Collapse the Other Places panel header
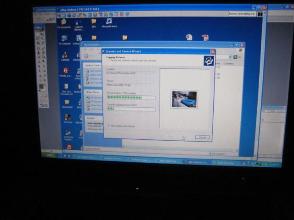 pyautogui.click(x=93, y=92)
